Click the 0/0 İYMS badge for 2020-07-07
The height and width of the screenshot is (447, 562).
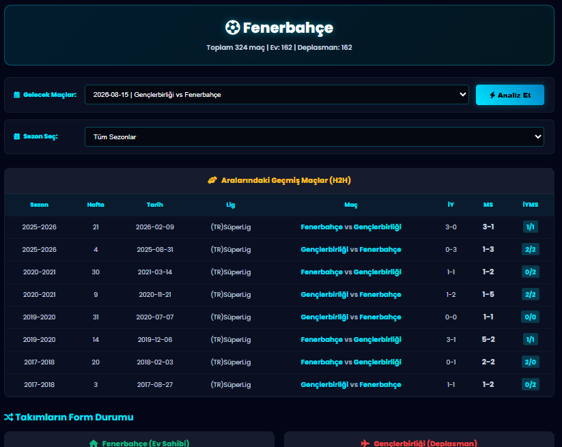531,317
